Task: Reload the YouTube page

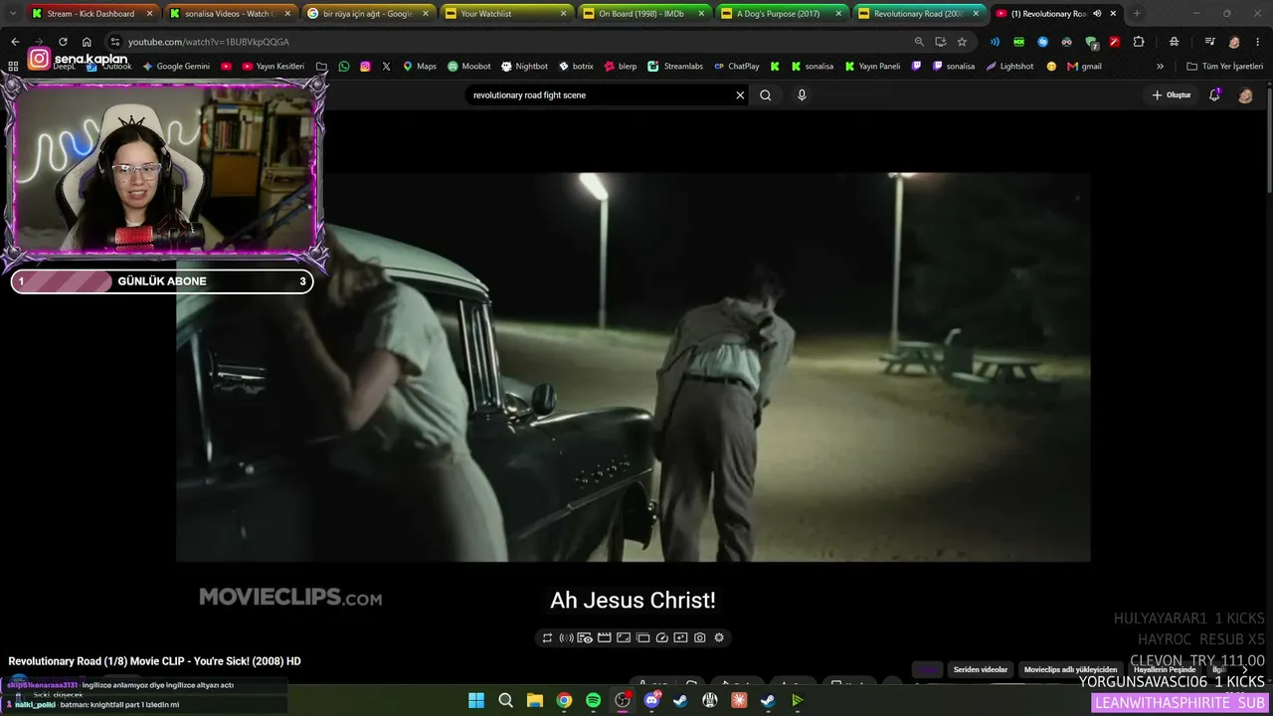Action: (x=63, y=42)
